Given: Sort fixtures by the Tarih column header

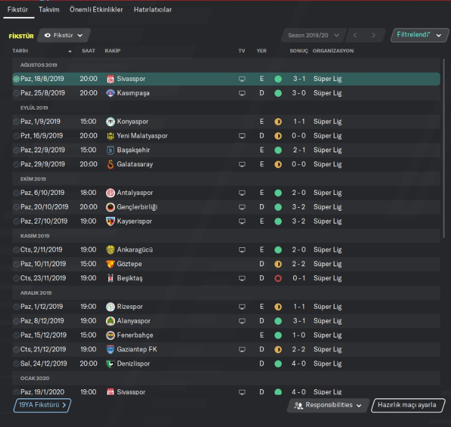Looking at the screenshot, I should pos(20,51).
